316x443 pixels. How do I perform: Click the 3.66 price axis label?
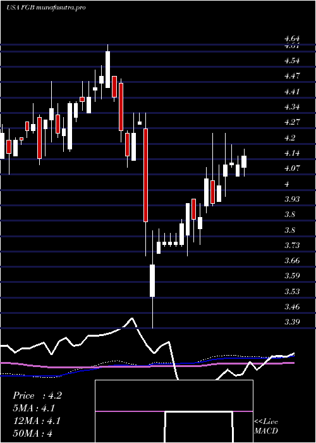(x=292, y=261)
